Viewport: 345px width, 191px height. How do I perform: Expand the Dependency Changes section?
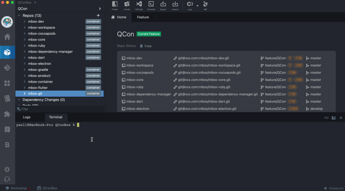19,100
